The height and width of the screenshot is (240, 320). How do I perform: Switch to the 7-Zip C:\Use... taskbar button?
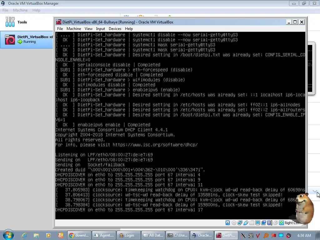(x=177, y=235)
